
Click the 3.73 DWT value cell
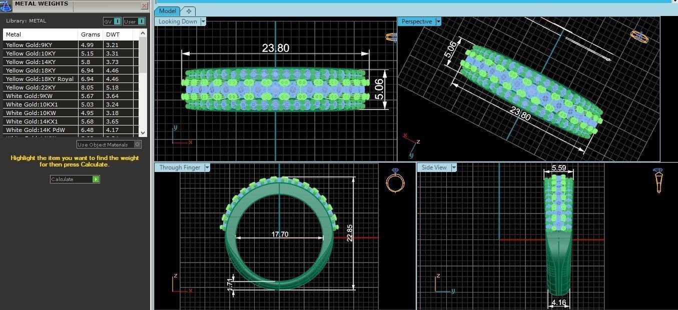click(118, 62)
